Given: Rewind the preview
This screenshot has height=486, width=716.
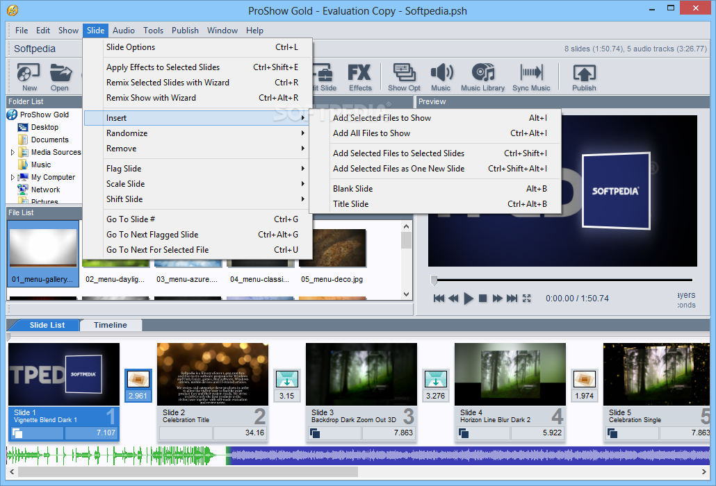Looking at the screenshot, I should (453, 298).
